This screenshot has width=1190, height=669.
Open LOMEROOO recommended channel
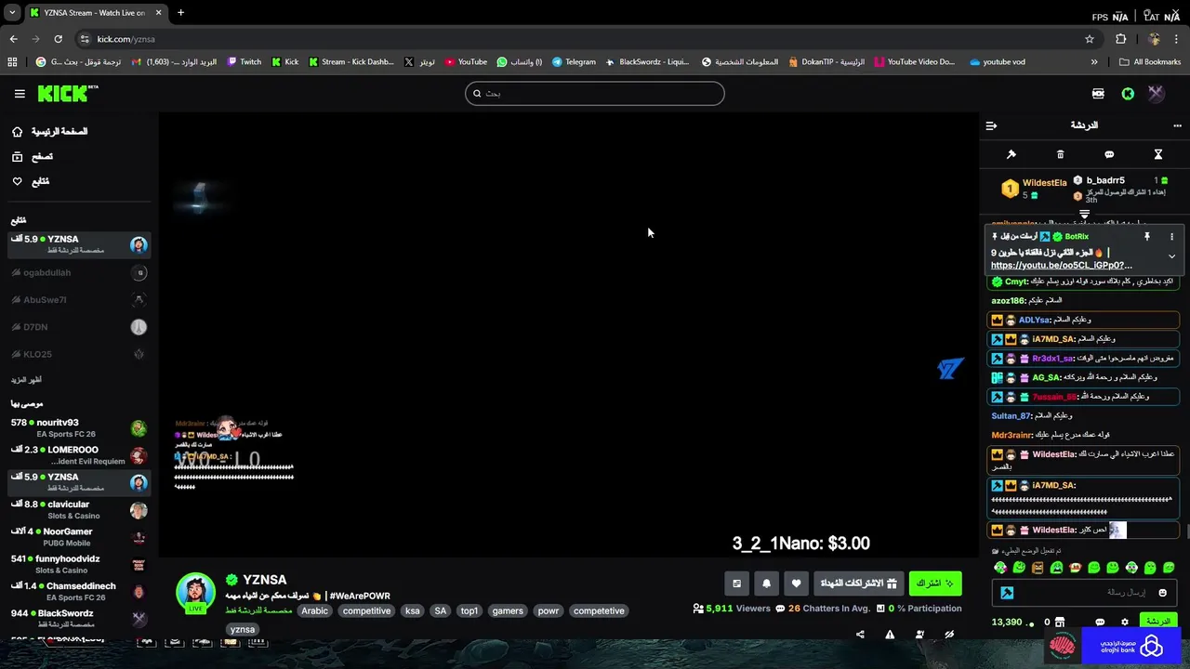[79, 455]
